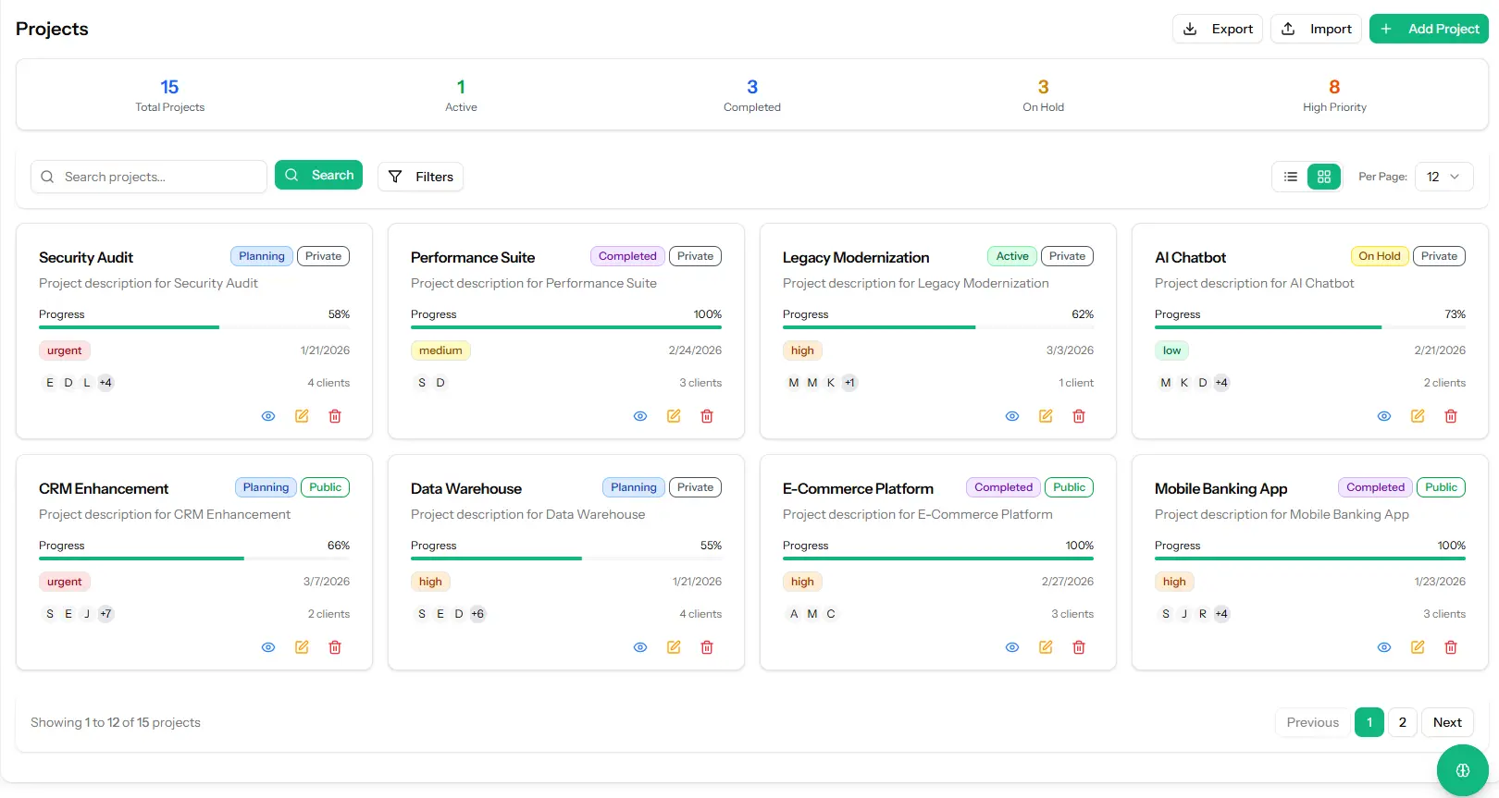The image size is (1499, 798).
Task: Delete the Security Audit project
Action: [x=335, y=416]
